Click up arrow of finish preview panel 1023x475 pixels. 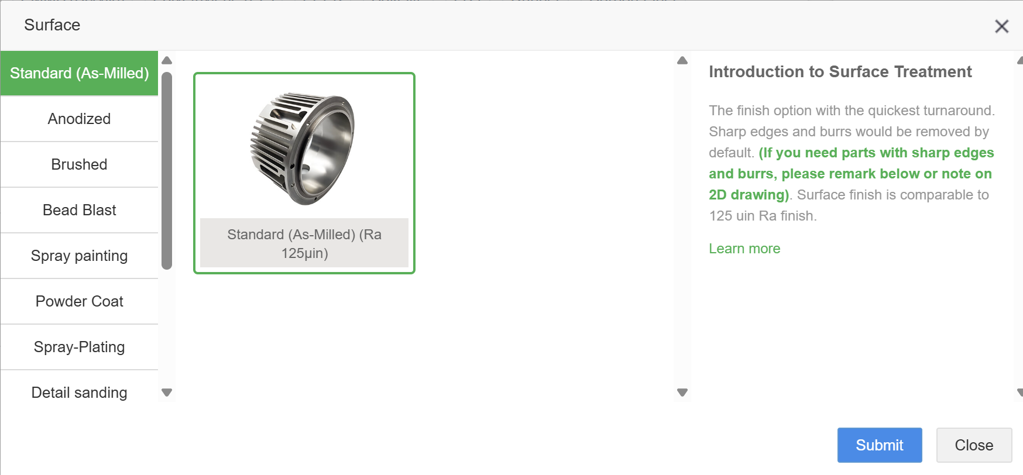(x=682, y=61)
